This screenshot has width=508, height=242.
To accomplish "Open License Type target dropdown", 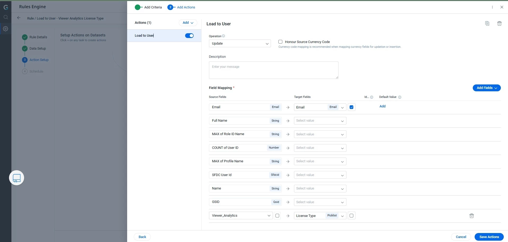I will (x=320, y=216).
